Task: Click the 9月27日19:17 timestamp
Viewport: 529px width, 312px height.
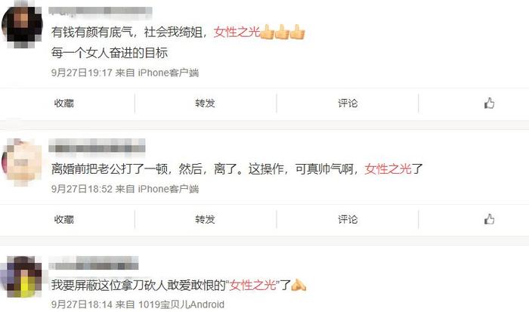Action: 82,73
